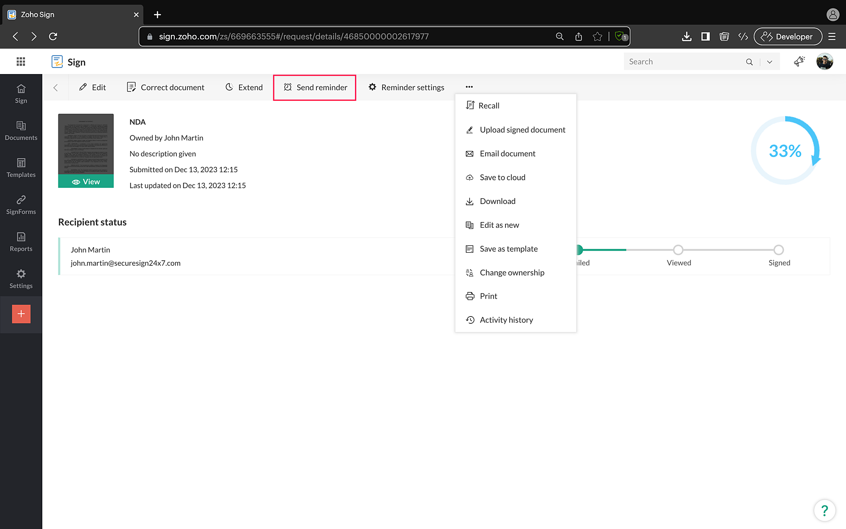846x529 pixels.
Task: Open Reminder settings
Action: coord(406,88)
